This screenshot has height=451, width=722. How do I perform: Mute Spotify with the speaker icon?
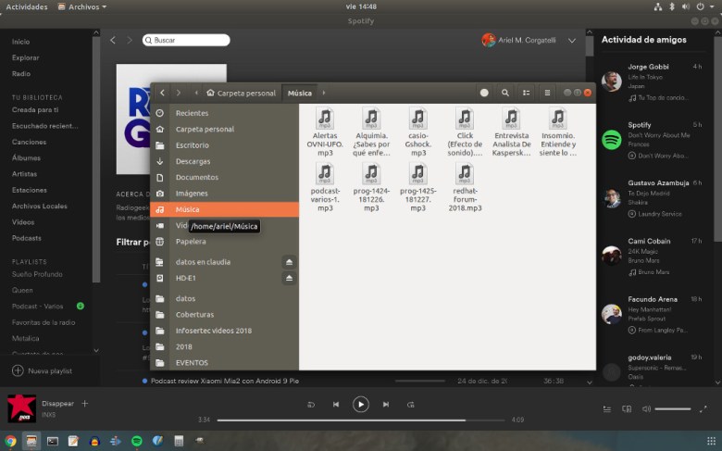click(646, 409)
